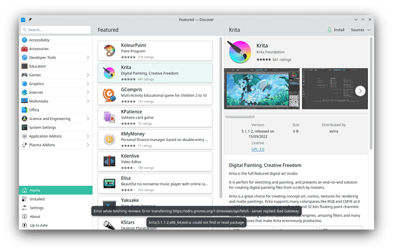Expand the Developer Tools category chevron
The image size is (393, 252).
88,57
